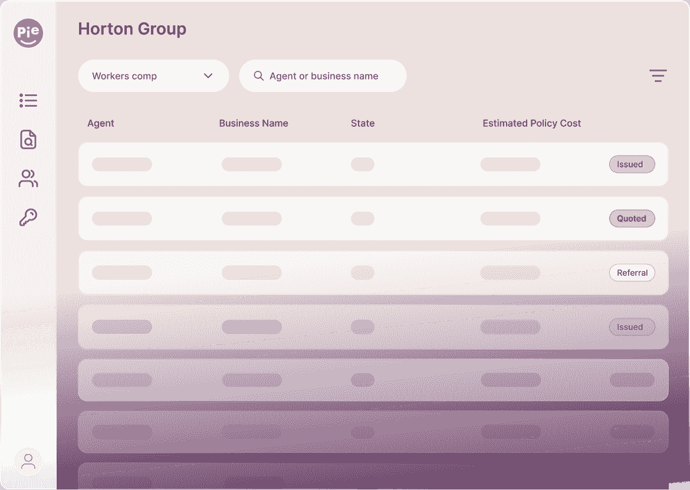Open the list view sidebar icon
Viewport: 690px width, 490px height.
pyautogui.click(x=28, y=101)
